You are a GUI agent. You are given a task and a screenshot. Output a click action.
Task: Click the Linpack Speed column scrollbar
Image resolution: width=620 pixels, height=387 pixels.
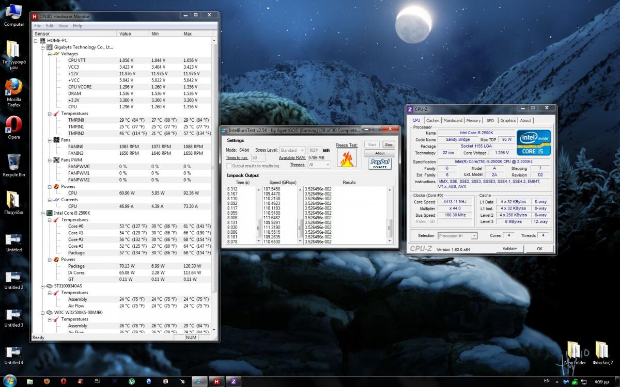300,216
